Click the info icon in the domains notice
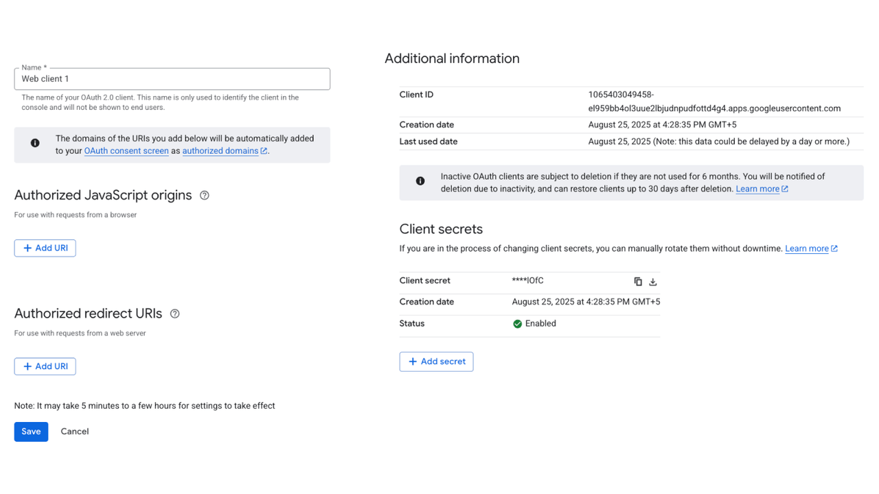Viewport: 879px width, 494px height. click(35, 143)
